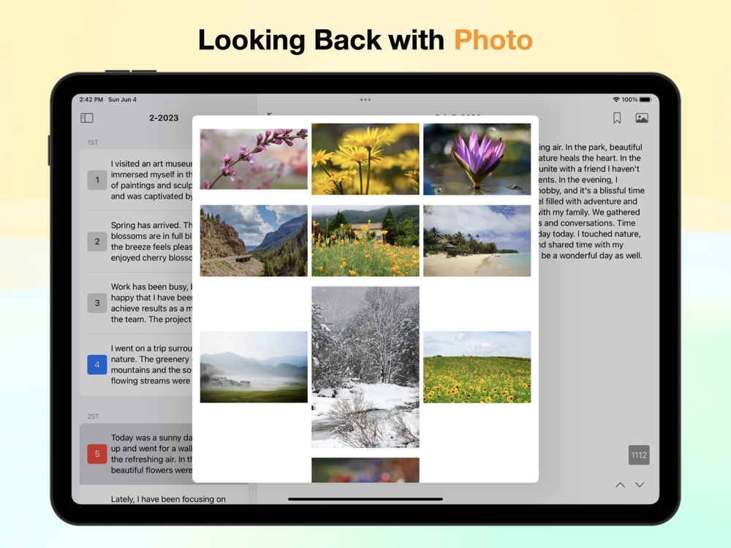Open the blurred photo at grid bottom
The image size is (731, 548).
click(365, 470)
